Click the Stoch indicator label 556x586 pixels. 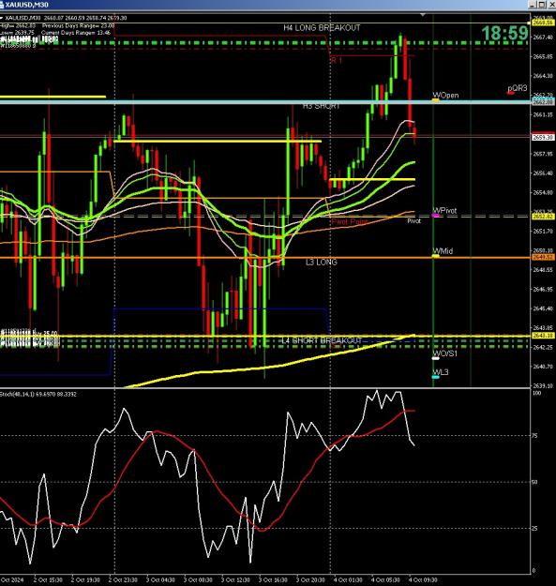tap(38, 394)
